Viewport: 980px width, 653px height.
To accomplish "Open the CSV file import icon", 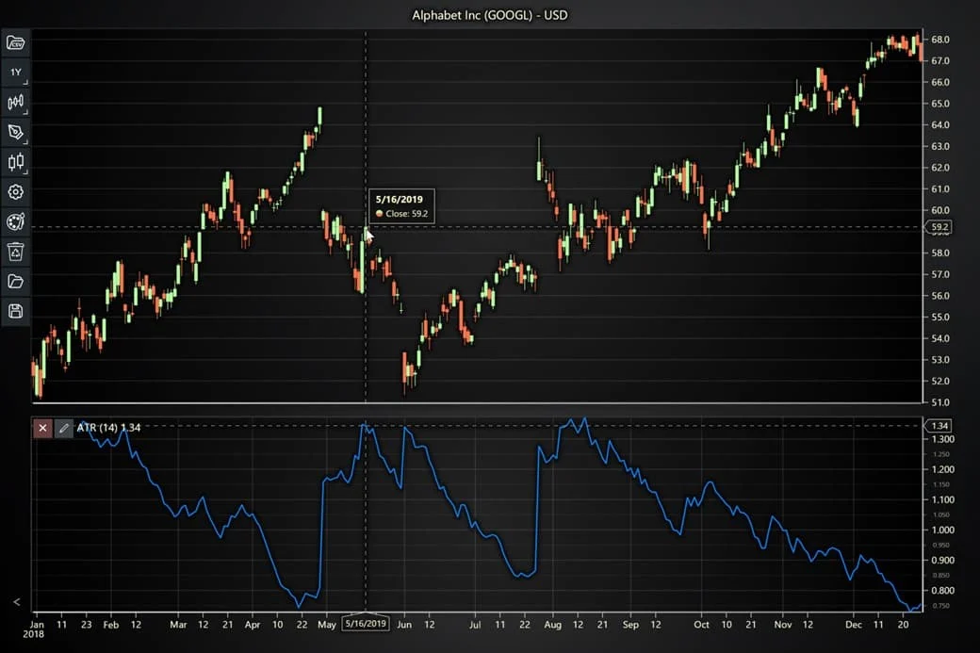I will click(x=15, y=42).
